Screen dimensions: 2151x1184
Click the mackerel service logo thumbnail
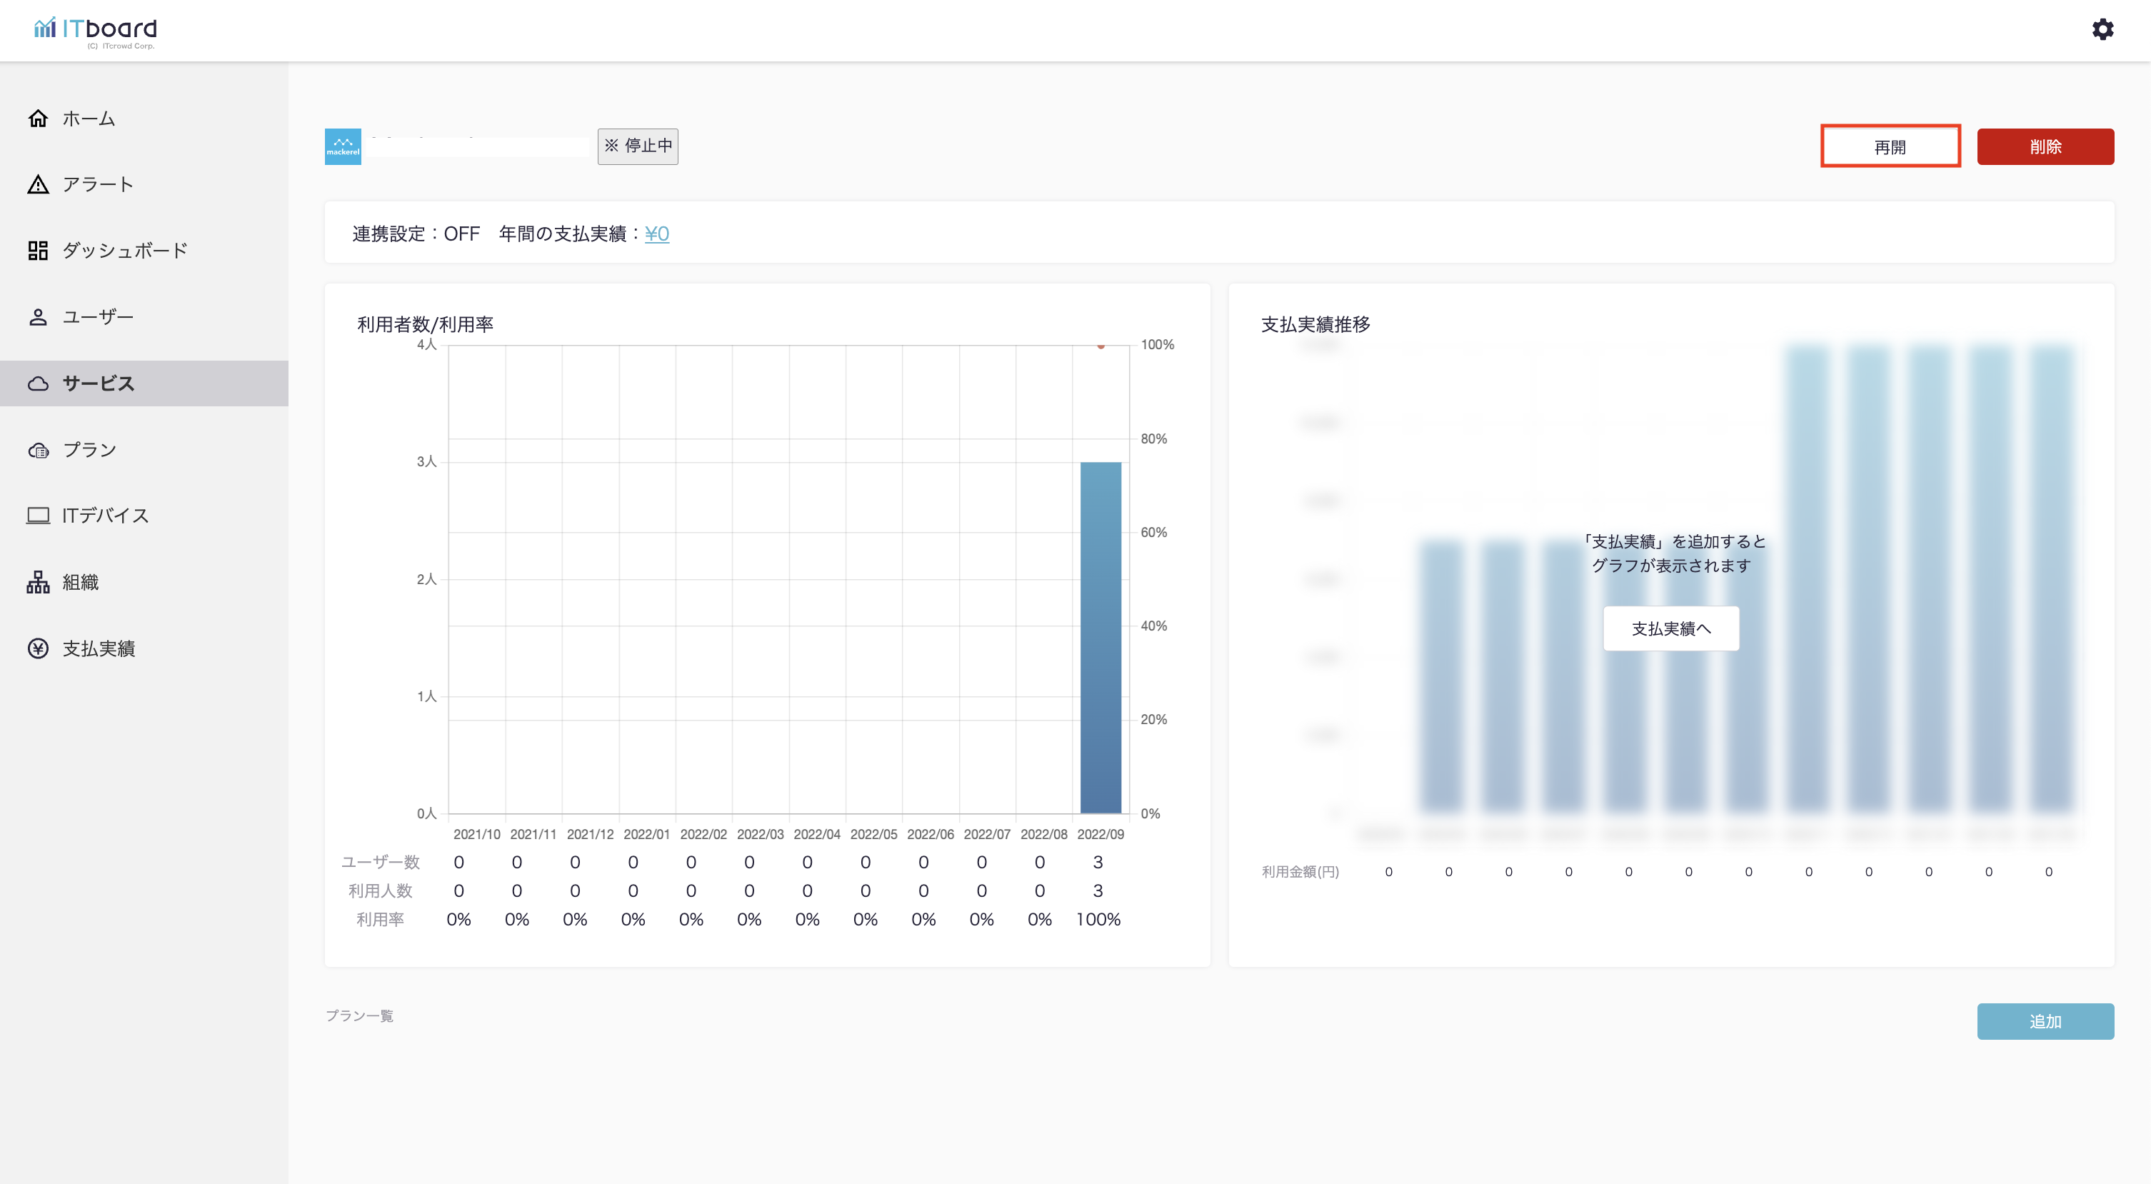coord(342,147)
